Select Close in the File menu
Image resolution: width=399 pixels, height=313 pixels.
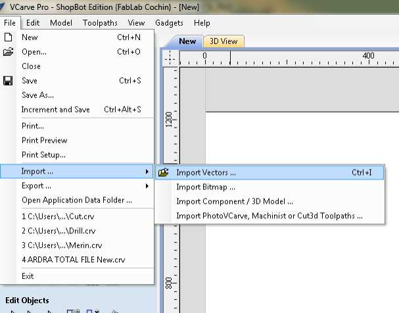coord(77,66)
